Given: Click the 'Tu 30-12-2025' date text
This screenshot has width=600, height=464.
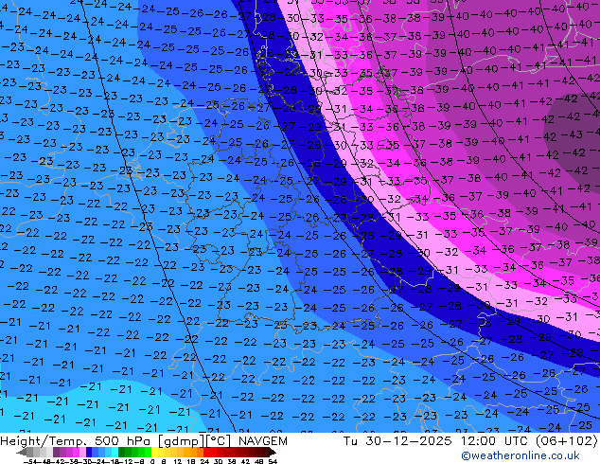Looking at the screenshot, I should pos(397,441).
